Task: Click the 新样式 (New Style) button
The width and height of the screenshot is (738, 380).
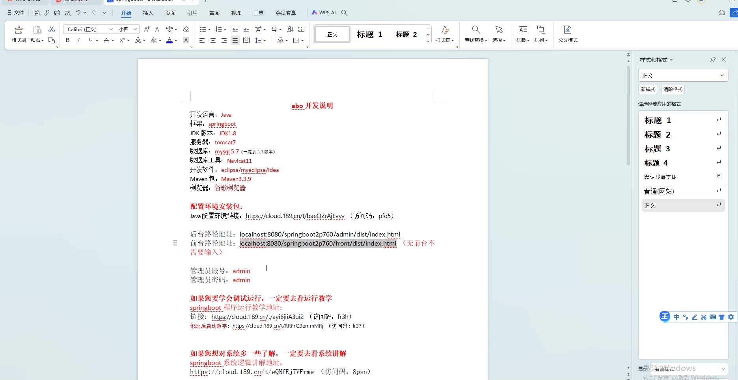Action: pyautogui.click(x=648, y=89)
